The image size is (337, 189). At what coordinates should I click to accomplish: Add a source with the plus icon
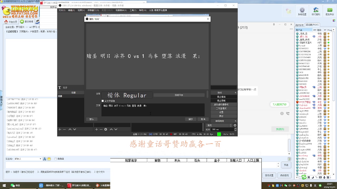(x=97, y=129)
